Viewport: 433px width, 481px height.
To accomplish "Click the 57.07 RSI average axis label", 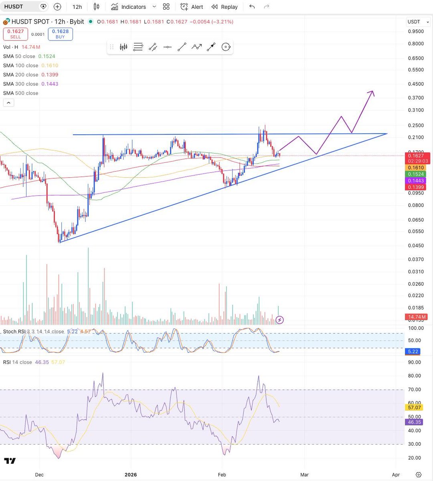I will tap(415, 408).
